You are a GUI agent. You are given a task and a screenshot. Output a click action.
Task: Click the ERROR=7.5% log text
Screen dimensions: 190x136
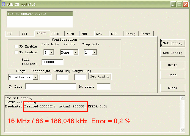pos(97,106)
